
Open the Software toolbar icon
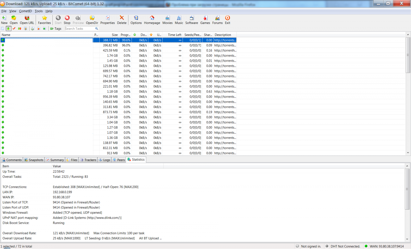[192, 20]
